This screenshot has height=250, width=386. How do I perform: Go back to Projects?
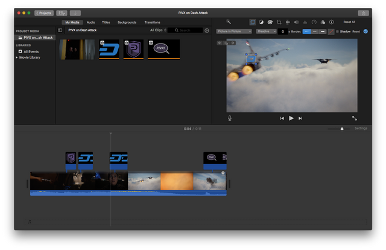(x=43, y=13)
